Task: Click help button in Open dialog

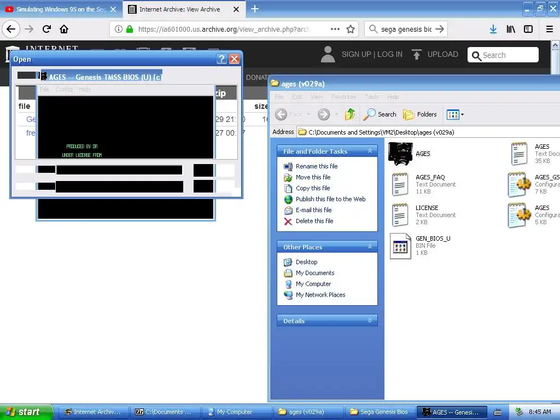Action: [222, 59]
